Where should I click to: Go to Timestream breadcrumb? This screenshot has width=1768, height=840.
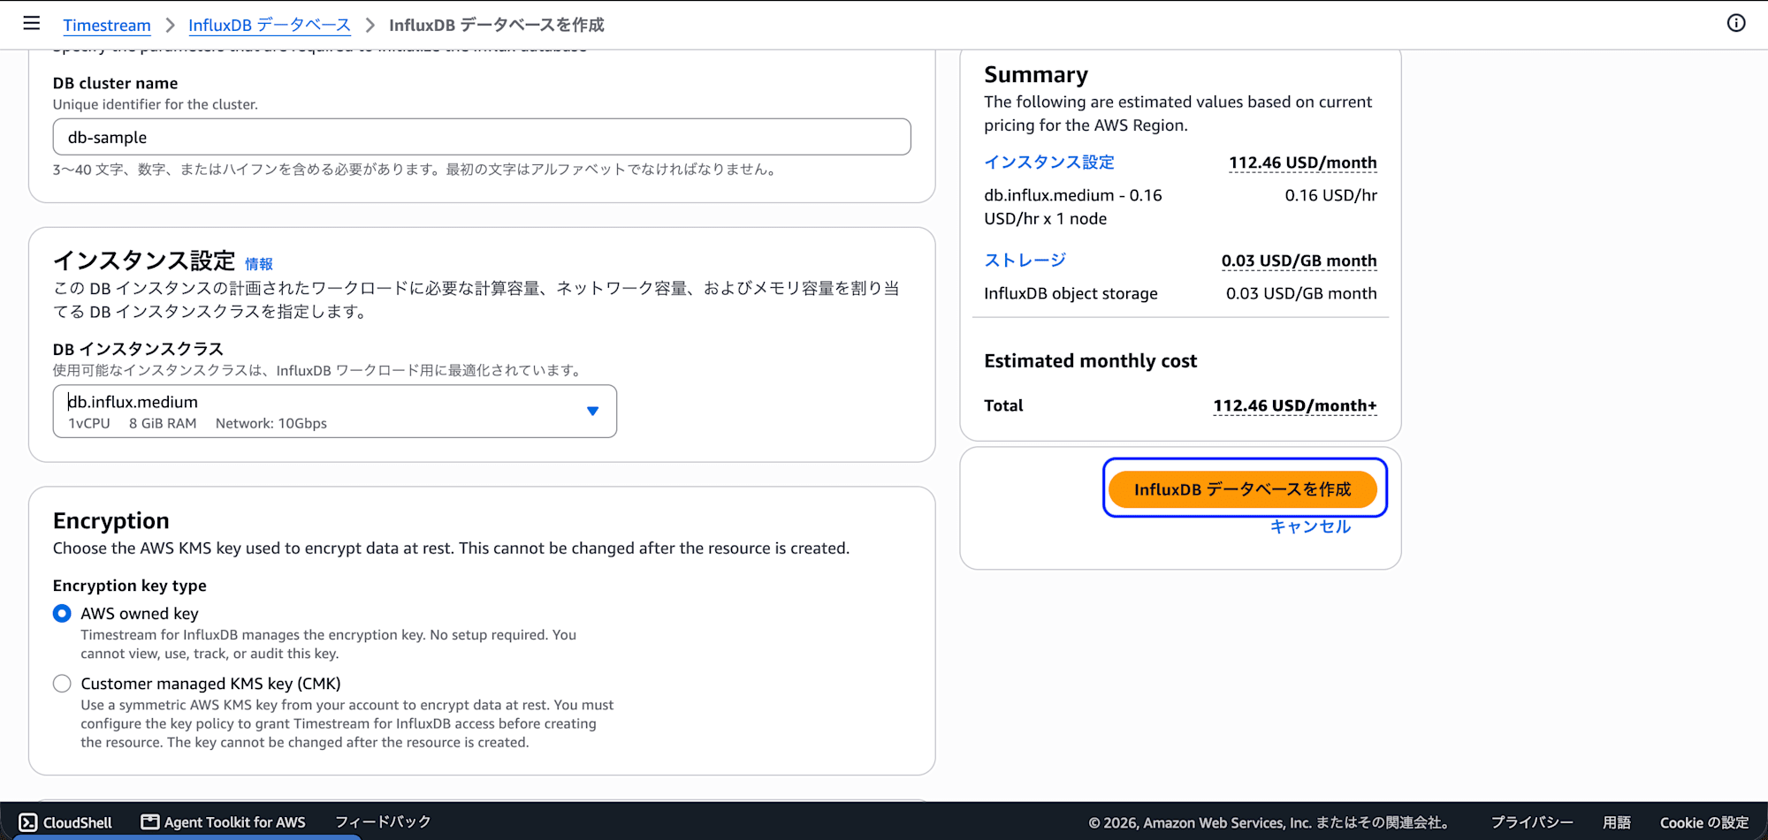tap(107, 25)
